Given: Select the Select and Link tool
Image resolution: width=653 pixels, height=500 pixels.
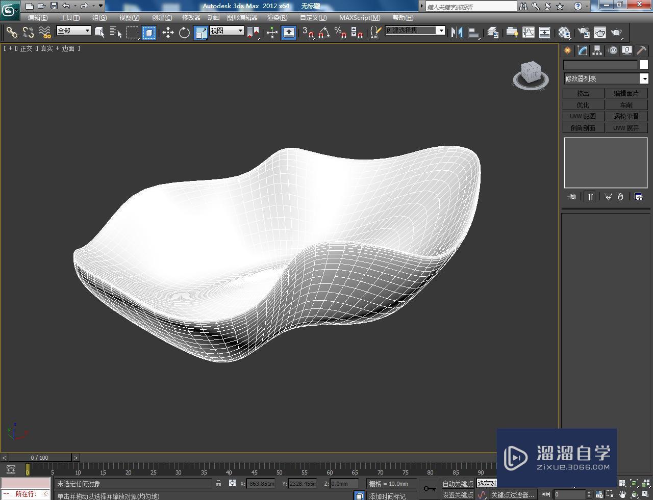Looking at the screenshot, I should point(12,32).
